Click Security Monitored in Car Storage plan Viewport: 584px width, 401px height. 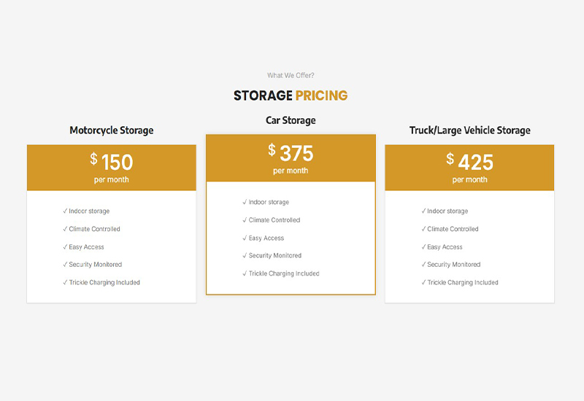pyautogui.click(x=274, y=256)
